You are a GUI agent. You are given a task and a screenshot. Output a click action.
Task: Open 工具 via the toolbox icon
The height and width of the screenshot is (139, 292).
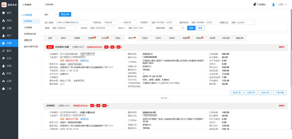[x=4, y=88]
